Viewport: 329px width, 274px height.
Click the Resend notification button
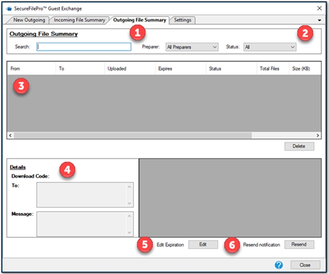pyautogui.click(x=298, y=245)
